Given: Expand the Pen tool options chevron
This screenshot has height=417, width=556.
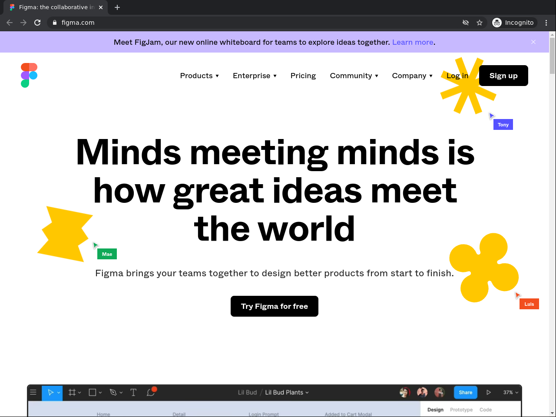Looking at the screenshot, I should (x=121, y=393).
